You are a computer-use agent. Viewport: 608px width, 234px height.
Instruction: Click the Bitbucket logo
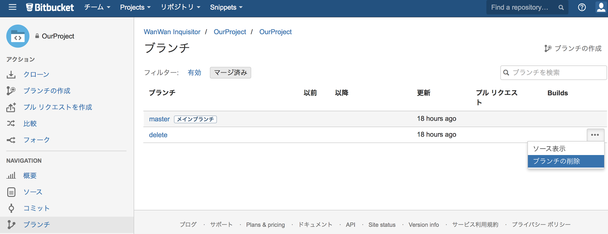[x=50, y=7]
